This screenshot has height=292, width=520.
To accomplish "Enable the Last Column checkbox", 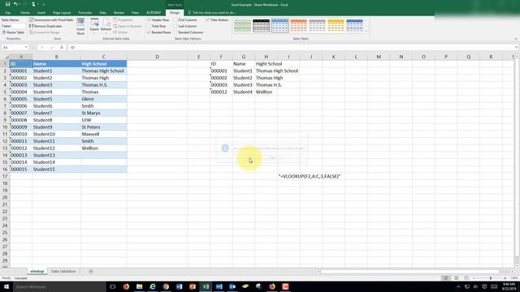I will [175, 26].
